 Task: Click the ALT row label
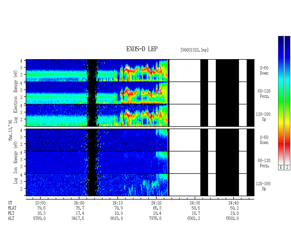(x=11, y=219)
